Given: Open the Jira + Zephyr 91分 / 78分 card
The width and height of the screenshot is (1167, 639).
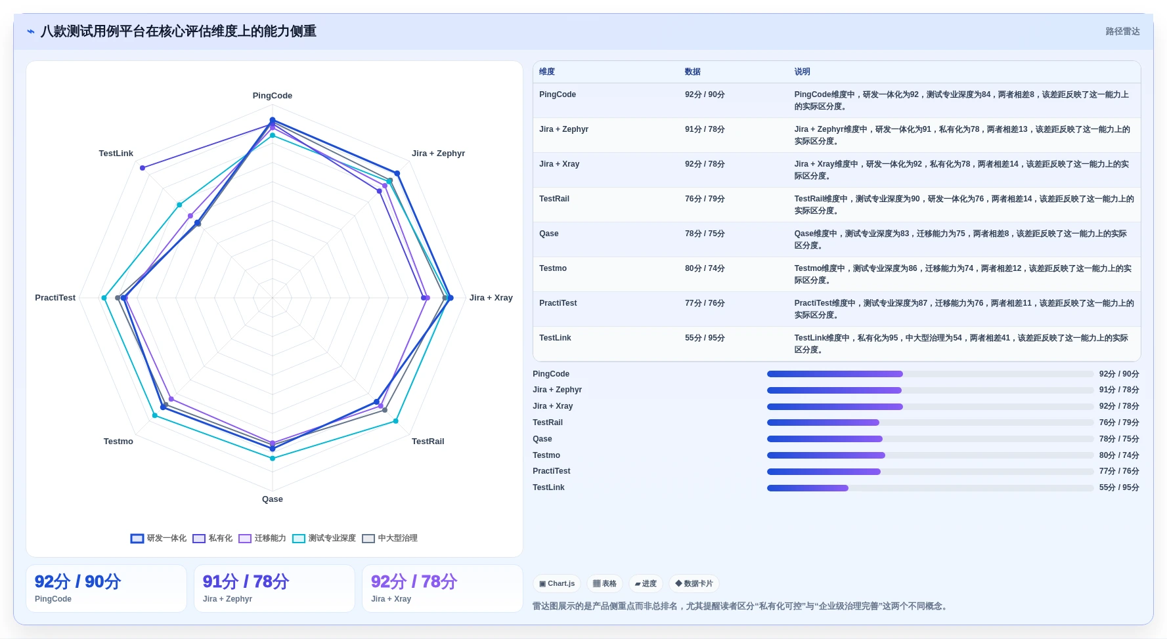Looking at the screenshot, I should [275, 588].
